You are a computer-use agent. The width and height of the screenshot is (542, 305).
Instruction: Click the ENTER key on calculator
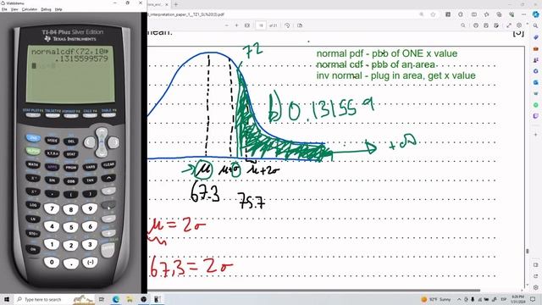pyautogui.click(x=108, y=250)
